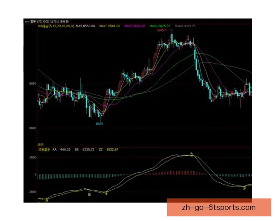
Task: Open the zh-go-6tsports.com orange banner link
Action: (219, 207)
